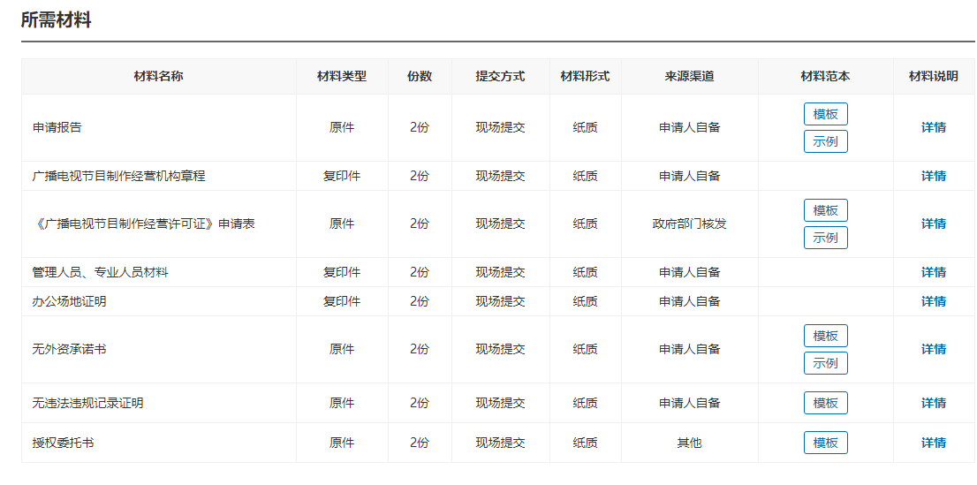Download 模板 for 无外资承诺书
This screenshot has height=485, width=977.
[825, 336]
